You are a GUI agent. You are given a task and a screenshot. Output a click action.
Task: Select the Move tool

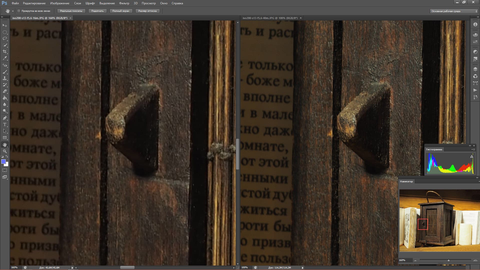pos(5,25)
